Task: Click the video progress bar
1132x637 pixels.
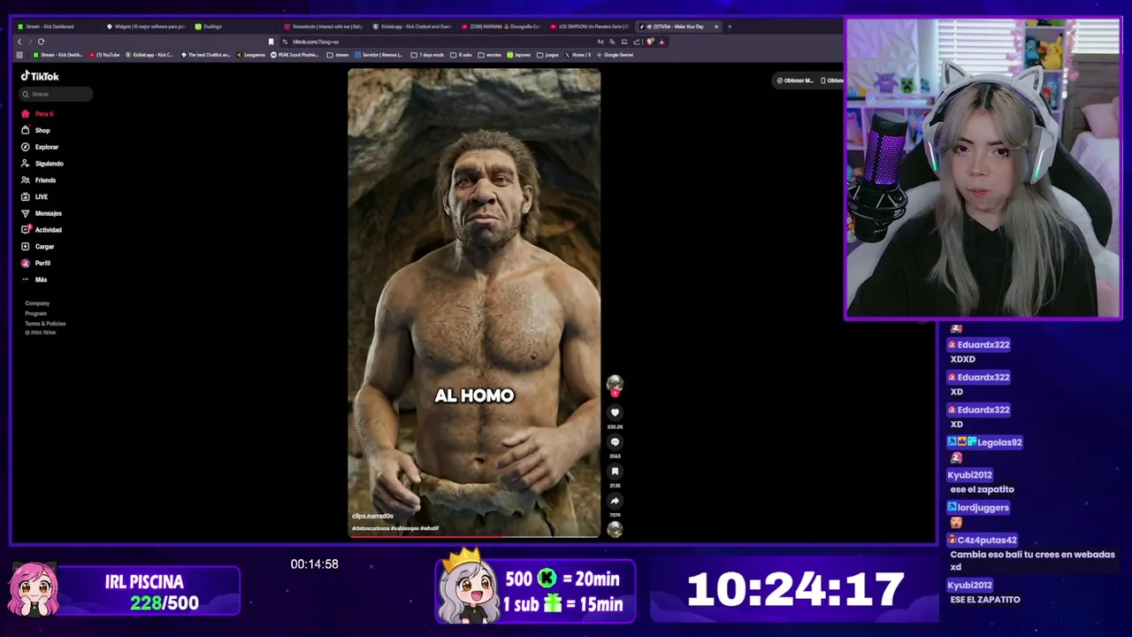Action: [x=474, y=535]
